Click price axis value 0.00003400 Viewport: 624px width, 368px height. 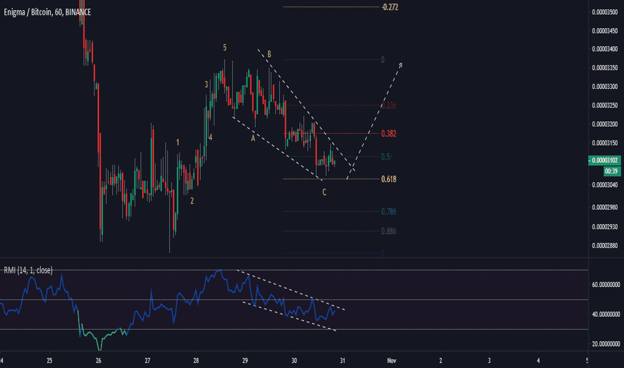point(605,50)
